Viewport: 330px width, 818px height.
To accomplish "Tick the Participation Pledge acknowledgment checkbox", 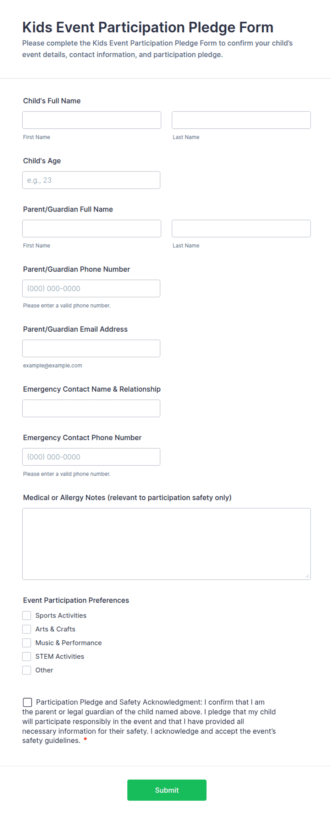I will (x=27, y=702).
